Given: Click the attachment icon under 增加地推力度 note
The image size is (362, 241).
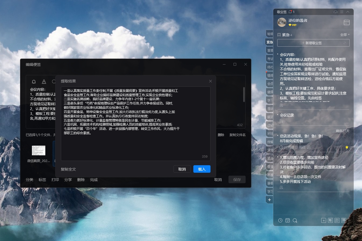Looking at the screenshot, I should pyautogui.click(x=281, y=187).
